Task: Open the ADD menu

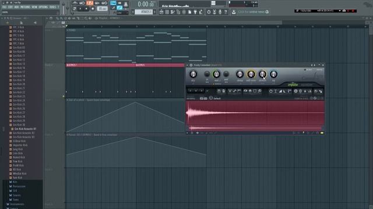Action: [x=16, y=7]
